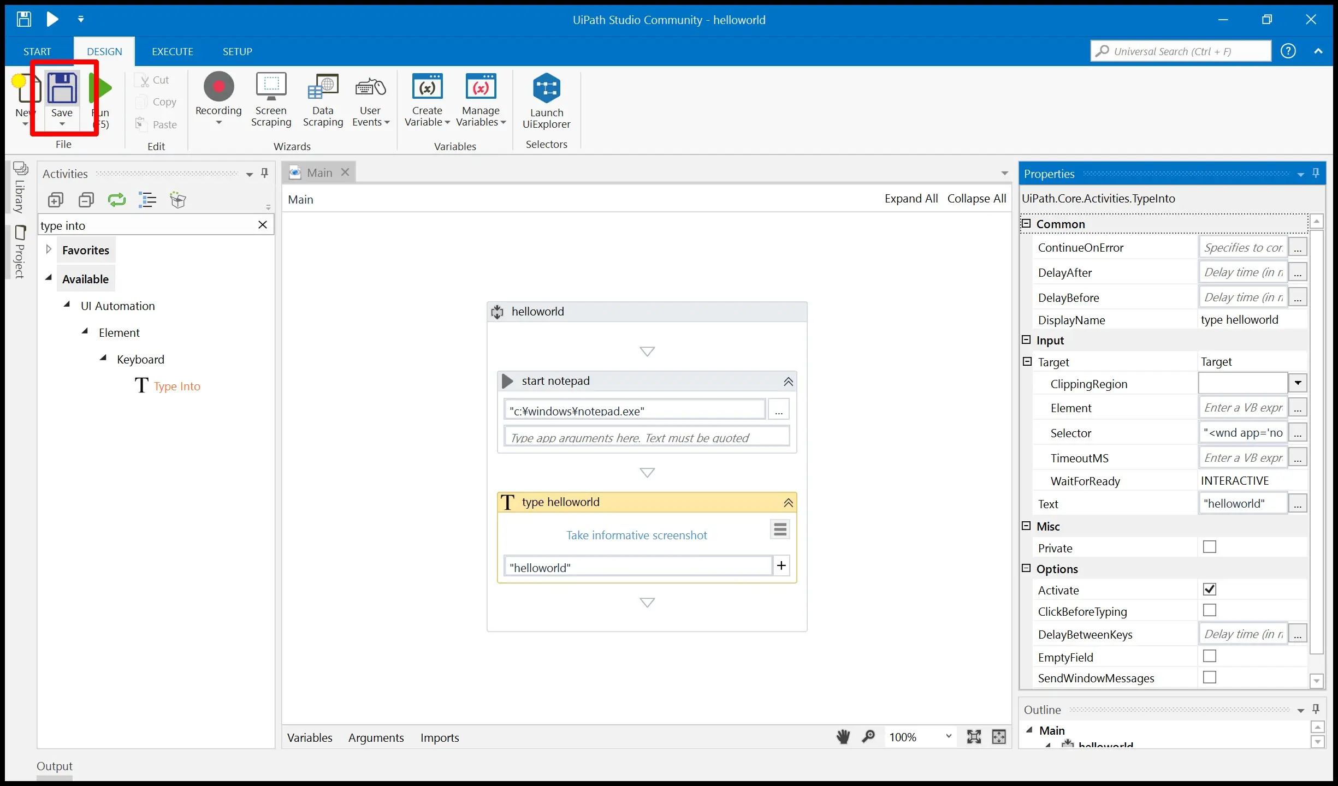
Task: Click the quick-access save icon in title bar
Action: pyautogui.click(x=23, y=20)
